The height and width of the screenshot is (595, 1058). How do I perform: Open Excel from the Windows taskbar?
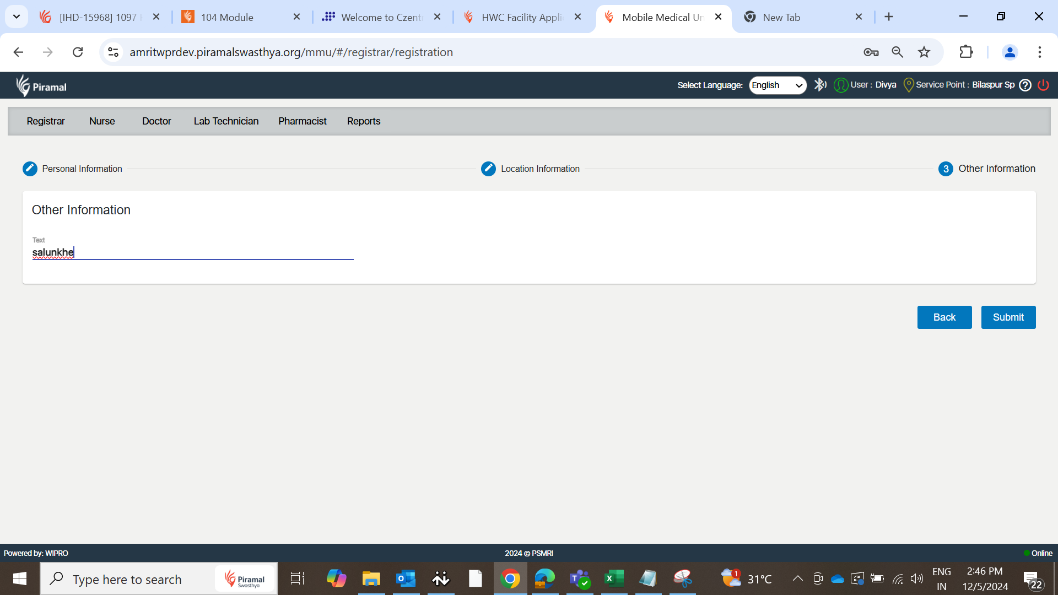point(613,578)
